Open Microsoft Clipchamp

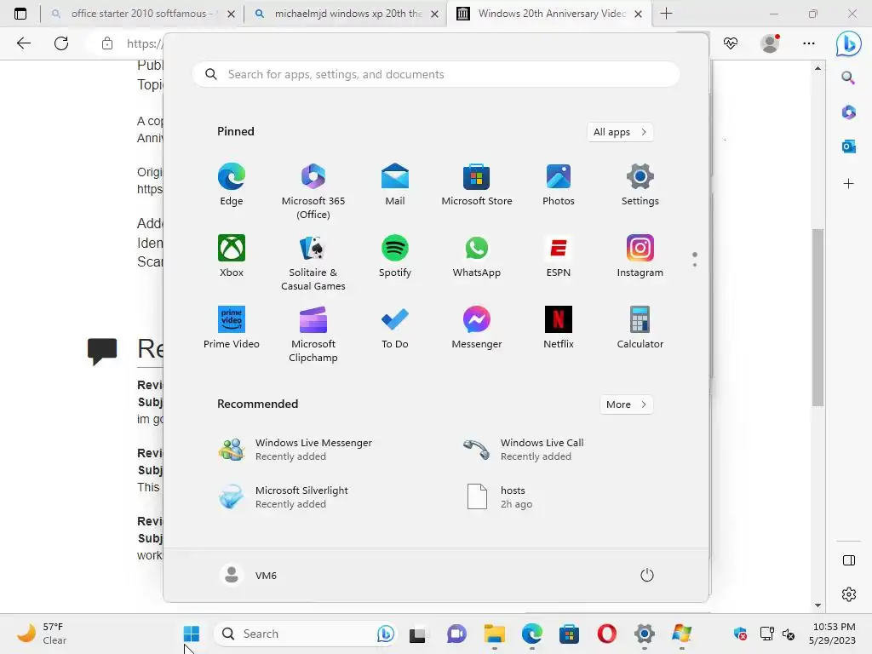pos(313,334)
